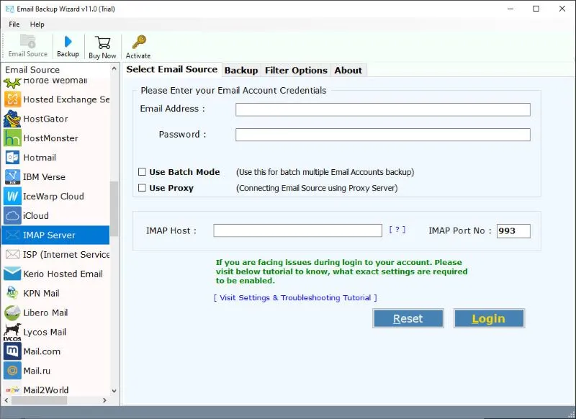This screenshot has height=419, width=576.
Task: Open the File menu
Action: tap(14, 24)
